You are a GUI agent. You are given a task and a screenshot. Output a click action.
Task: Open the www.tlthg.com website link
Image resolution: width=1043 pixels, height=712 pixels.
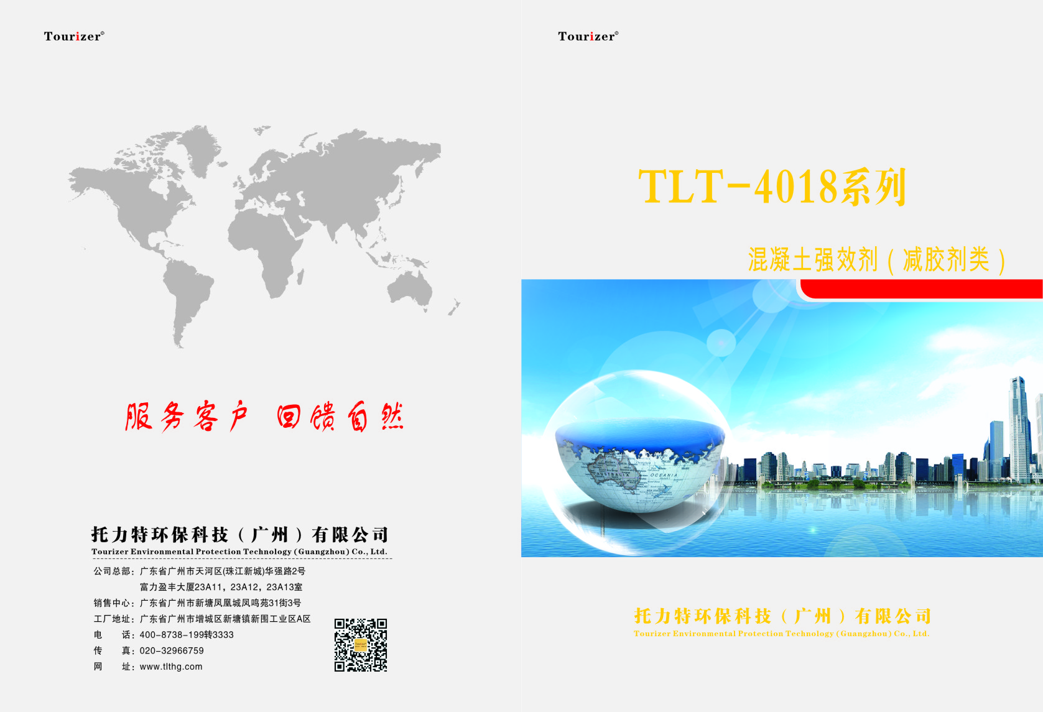pos(171,667)
